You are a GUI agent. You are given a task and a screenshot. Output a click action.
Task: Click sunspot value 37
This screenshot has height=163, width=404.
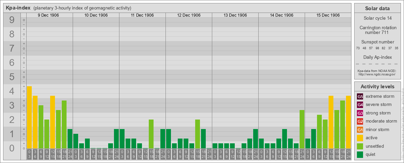point(390,48)
